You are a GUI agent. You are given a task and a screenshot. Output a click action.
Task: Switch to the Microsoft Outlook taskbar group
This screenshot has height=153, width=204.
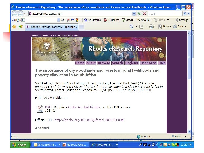[46, 145]
